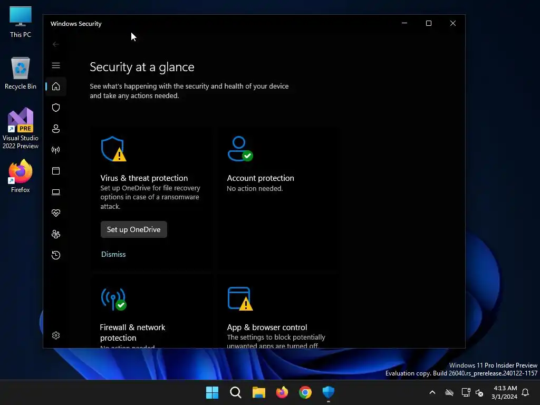Open File Explorer from taskbar
Screen dimensions: 540x405
258,392
